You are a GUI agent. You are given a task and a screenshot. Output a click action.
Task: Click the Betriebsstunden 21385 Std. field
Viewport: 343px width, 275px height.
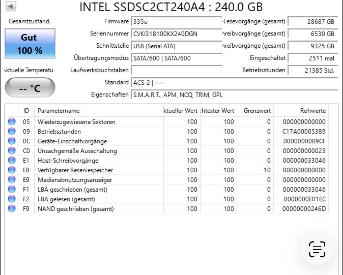(x=313, y=70)
